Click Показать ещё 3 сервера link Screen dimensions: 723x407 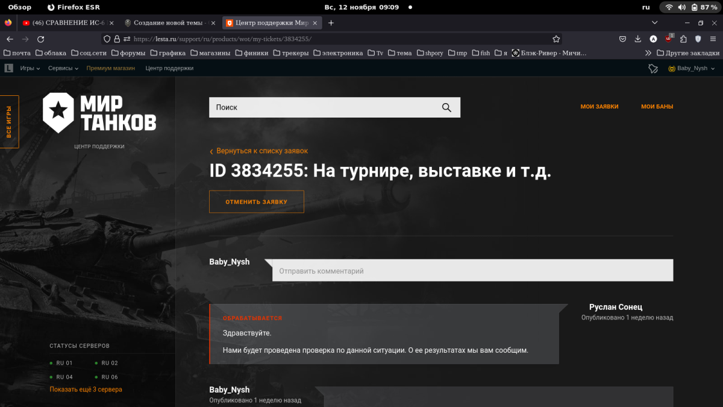click(x=86, y=390)
